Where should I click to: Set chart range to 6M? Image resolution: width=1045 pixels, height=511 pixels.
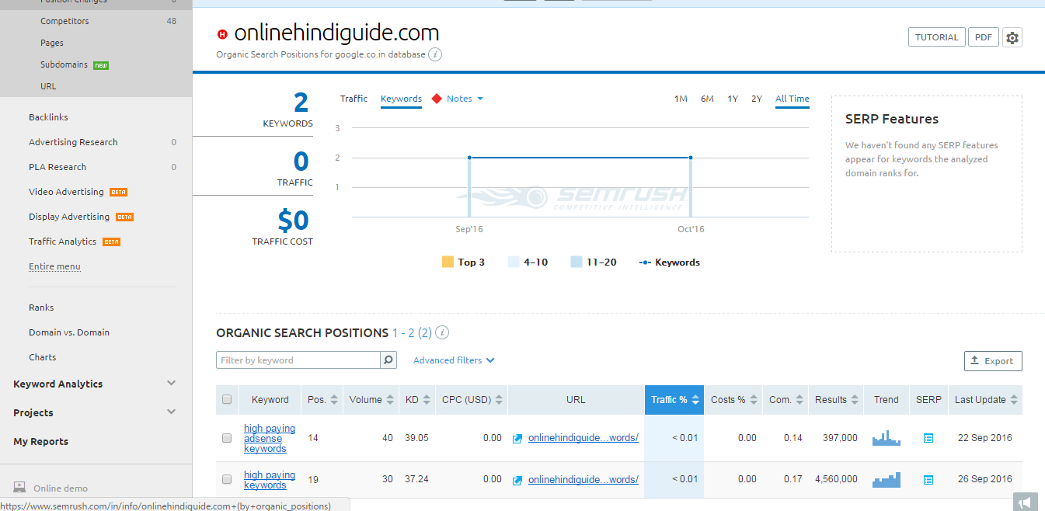pos(707,99)
